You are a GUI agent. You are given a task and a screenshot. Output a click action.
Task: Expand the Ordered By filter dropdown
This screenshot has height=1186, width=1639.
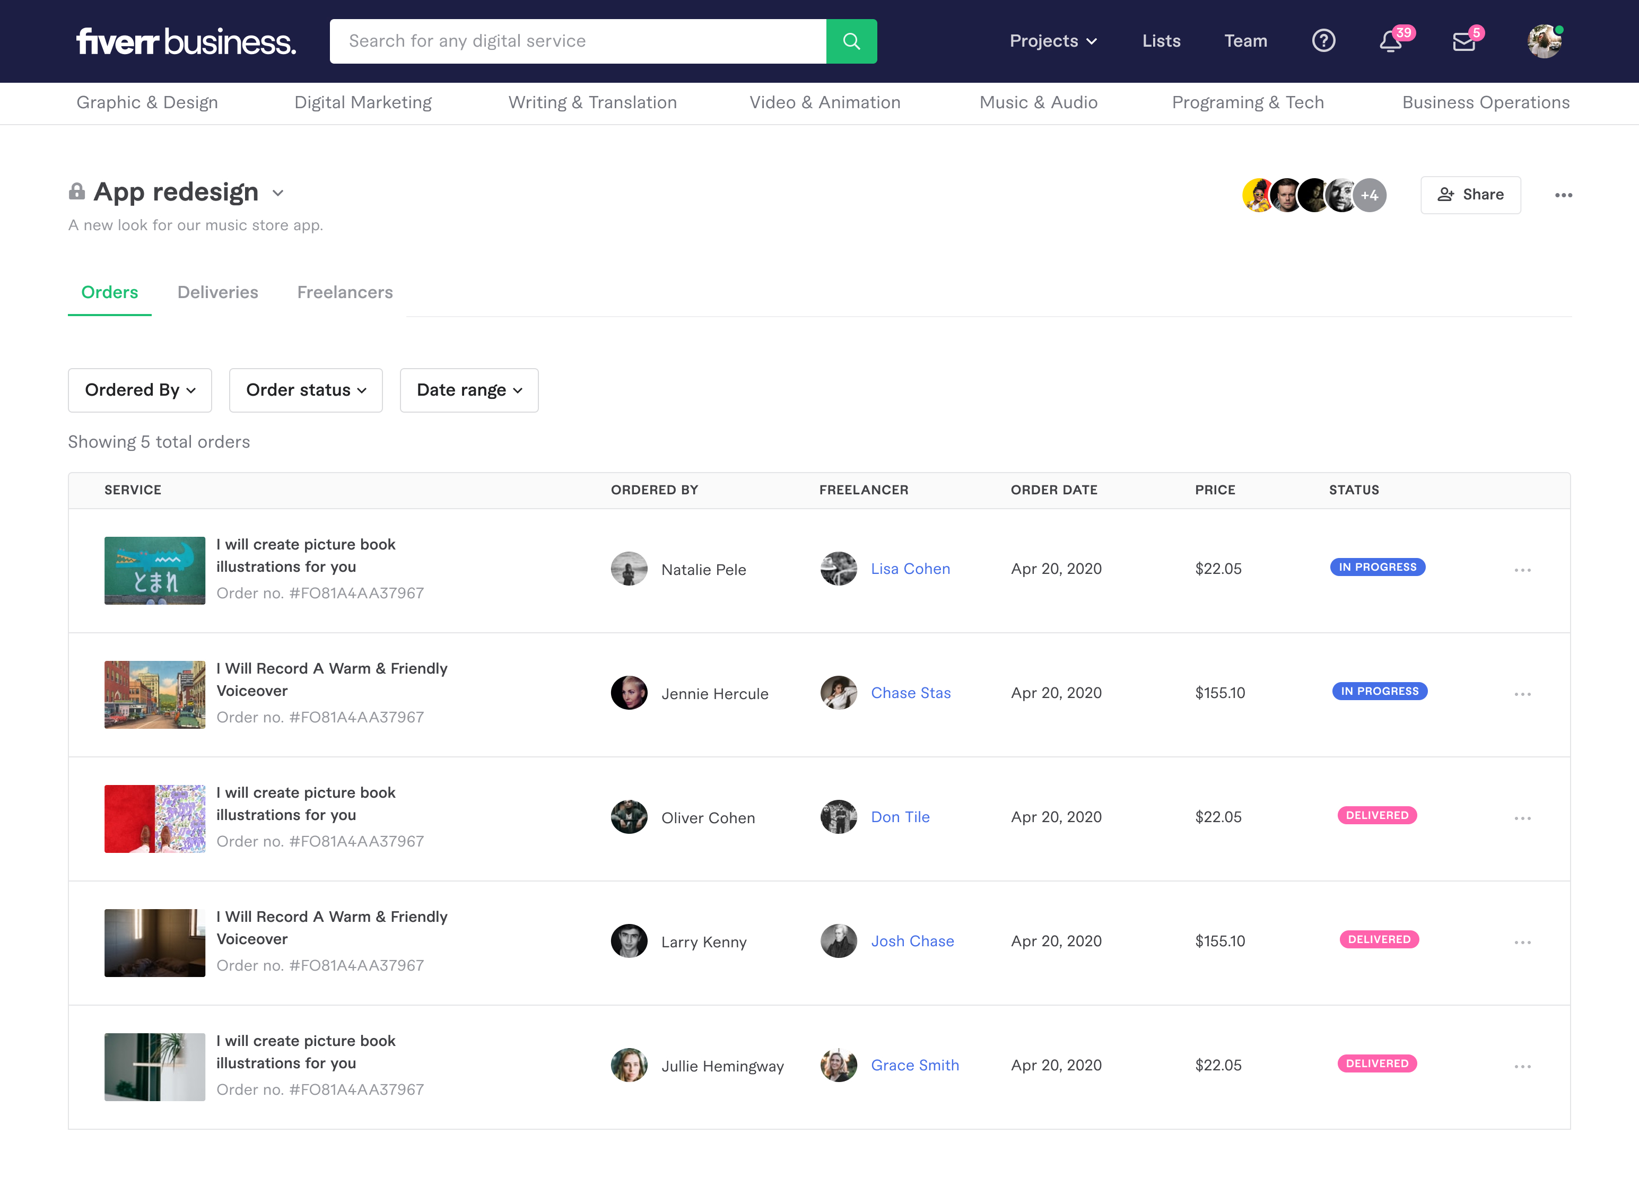140,390
